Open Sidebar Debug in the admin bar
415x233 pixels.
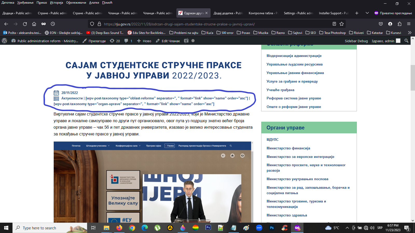pyautogui.click(x=356, y=41)
